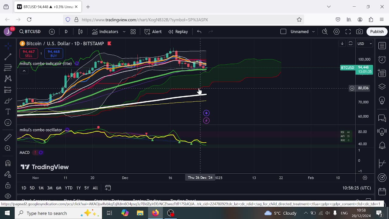Click the Windows search box
The image size is (389, 219).
coord(58,213)
